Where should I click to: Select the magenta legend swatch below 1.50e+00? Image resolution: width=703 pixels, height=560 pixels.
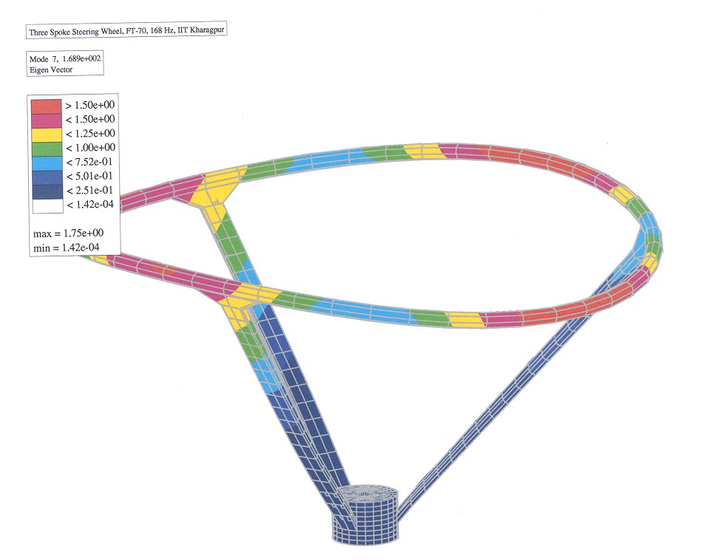46,120
